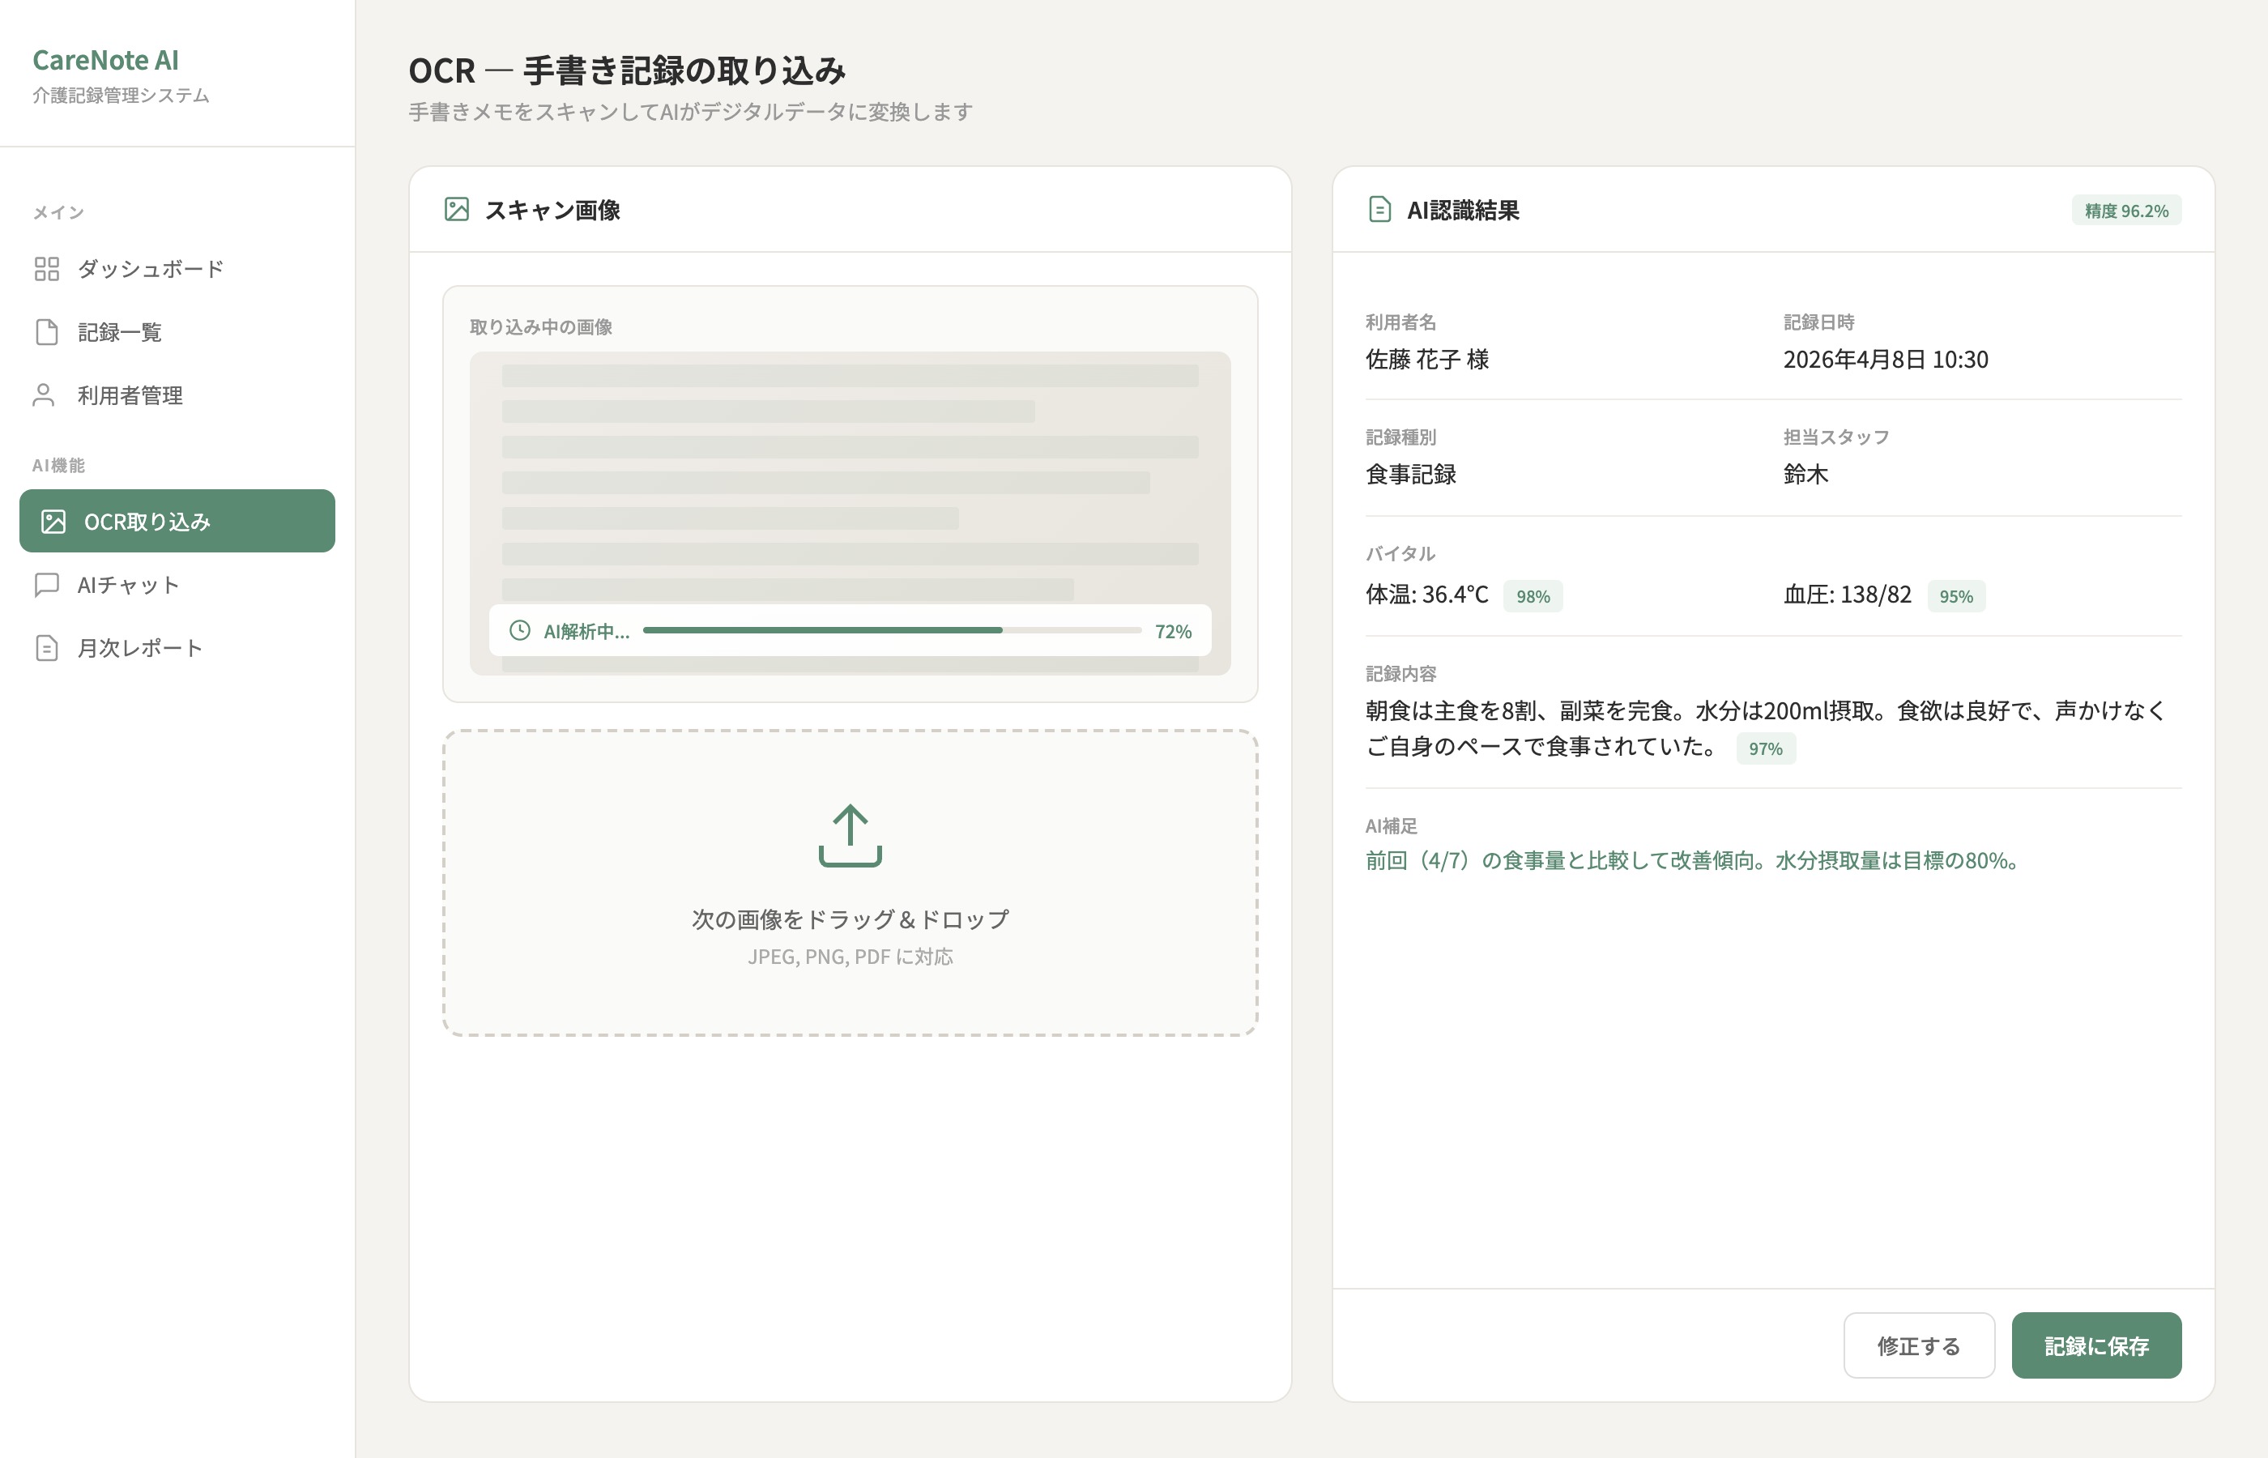This screenshot has height=1458, width=2268.
Task: Click the 95% confidence badge for 血圧
Action: 1955,596
